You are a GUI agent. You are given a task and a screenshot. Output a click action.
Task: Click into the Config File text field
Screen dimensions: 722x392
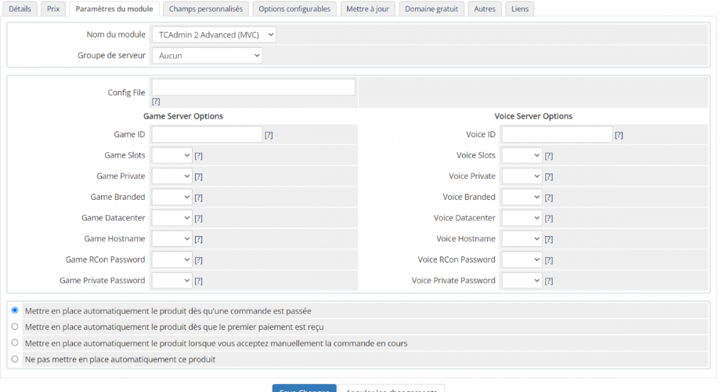253,87
